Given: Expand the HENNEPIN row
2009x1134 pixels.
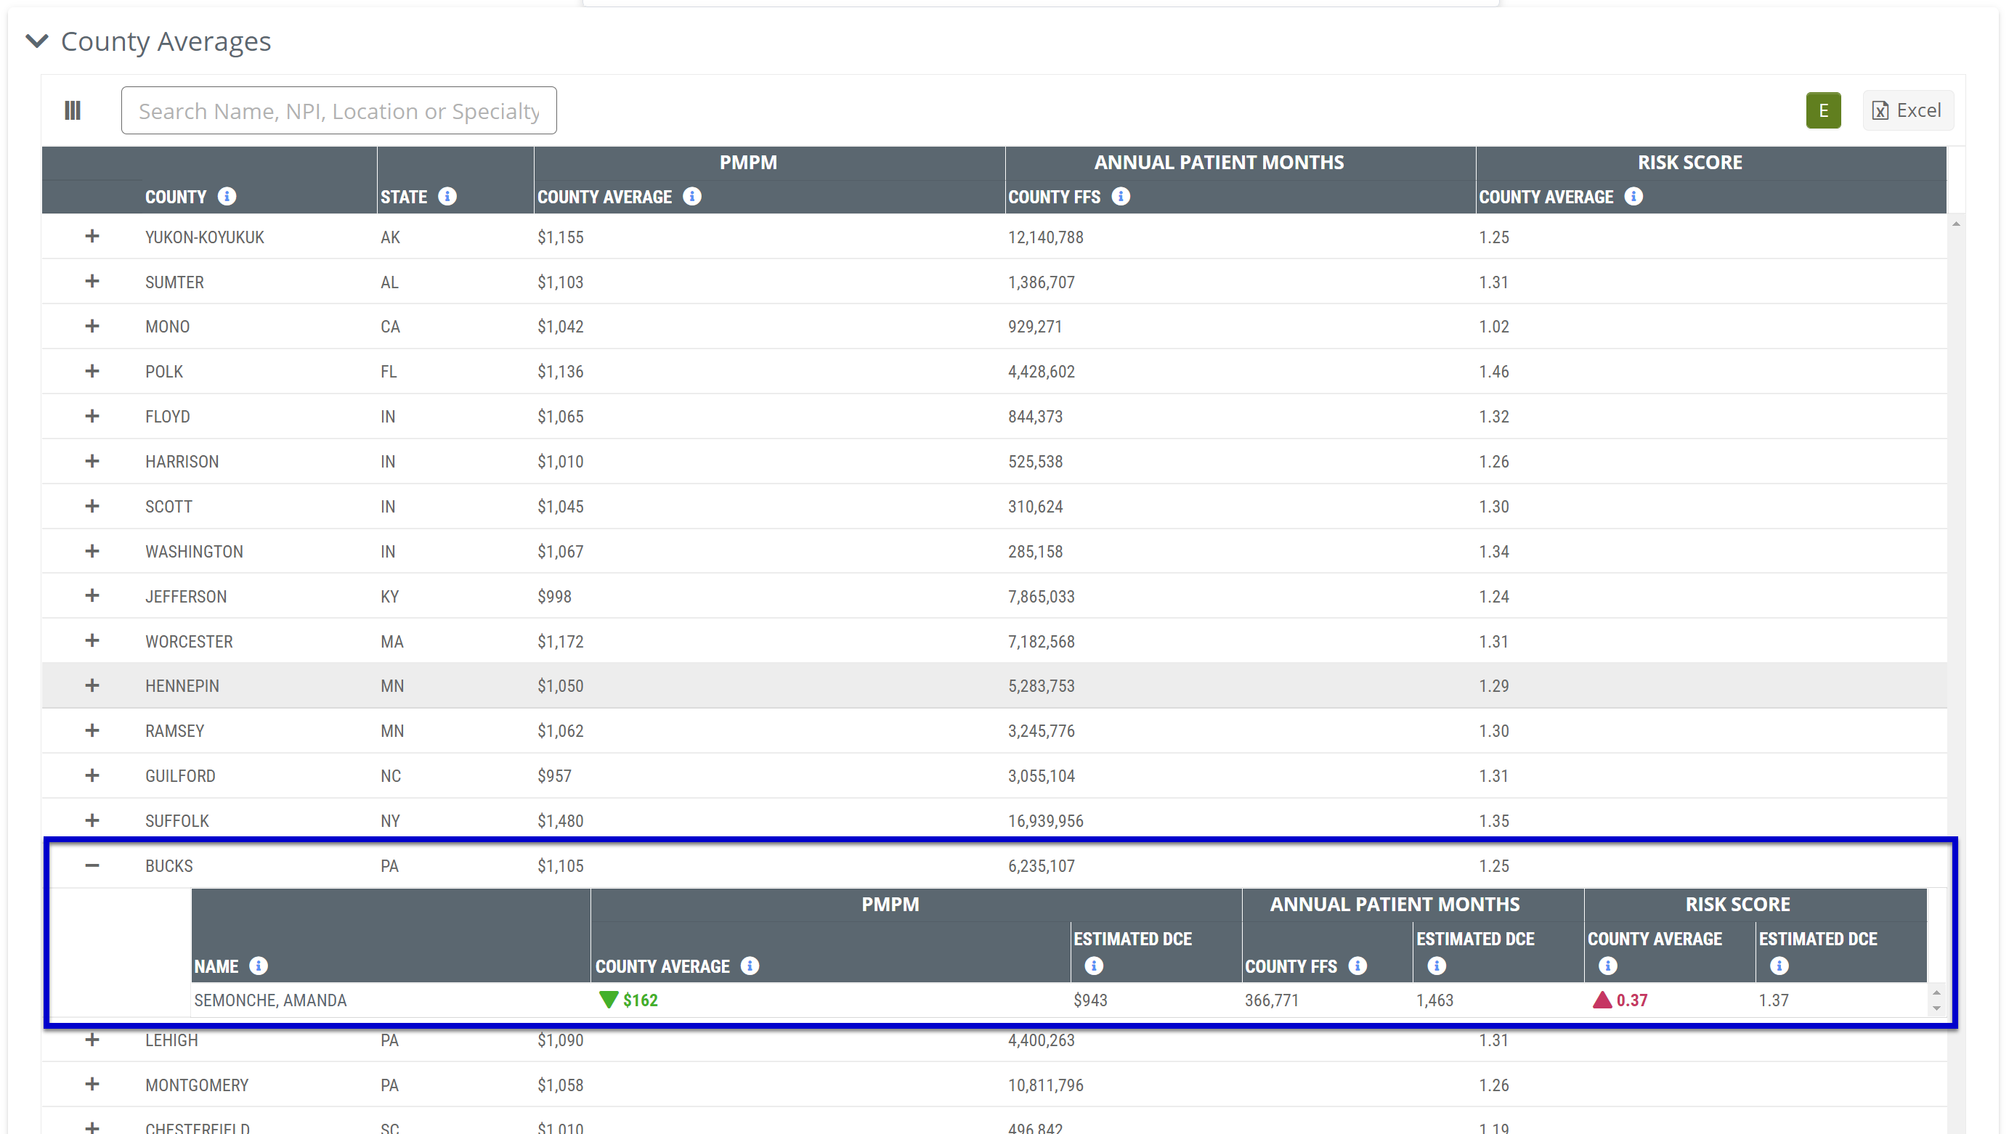Looking at the screenshot, I should tap(92, 685).
